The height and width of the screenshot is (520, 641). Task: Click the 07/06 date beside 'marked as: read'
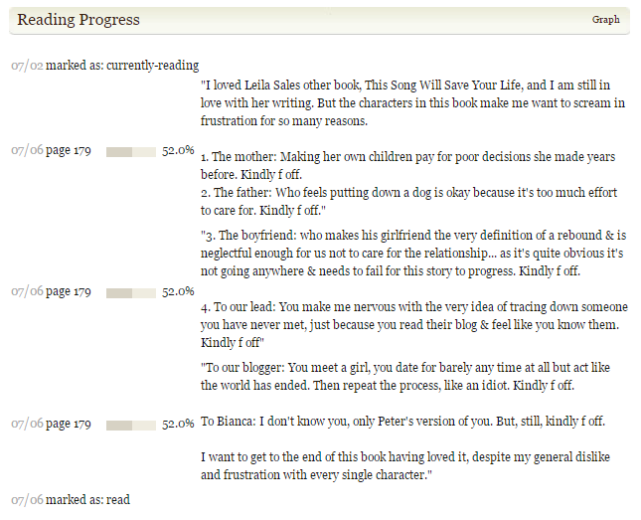coord(27,499)
